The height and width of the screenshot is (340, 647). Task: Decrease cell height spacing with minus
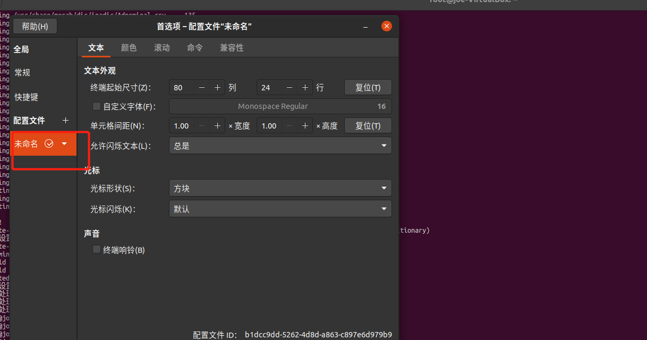pyautogui.click(x=290, y=126)
